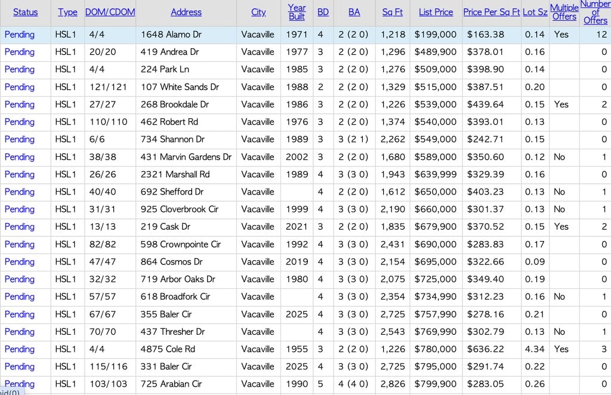This screenshot has width=611, height=395.
Task: Open Pending link for 1648 Alamo Dr
Action: coord(20,35)
